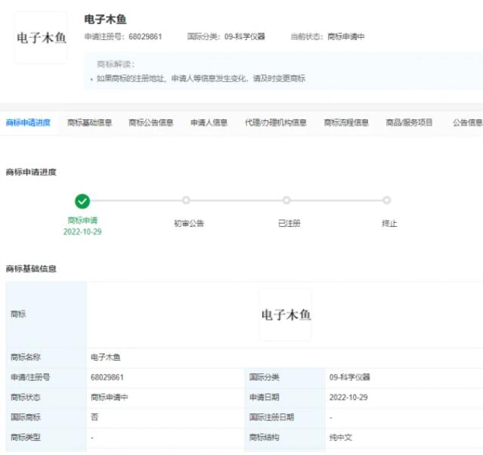
Task: Click the 初审公告 step circle
Action: coord(186,200)
